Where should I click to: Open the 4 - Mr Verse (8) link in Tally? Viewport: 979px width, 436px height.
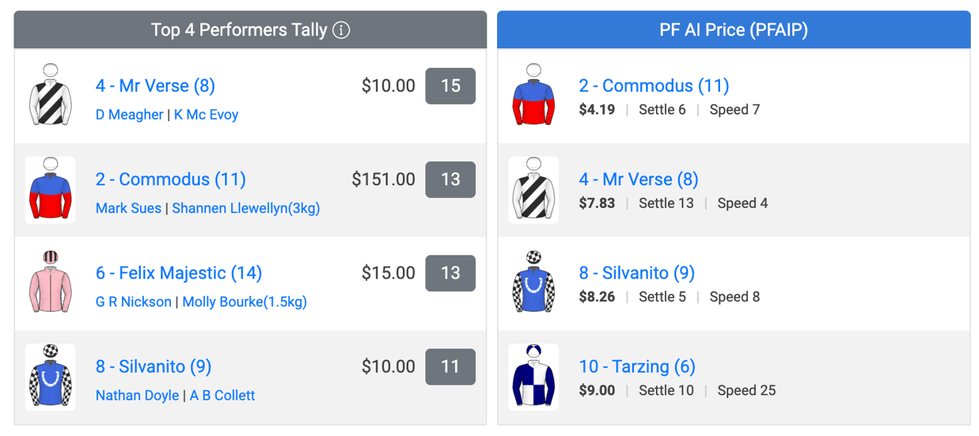point(155,86)
